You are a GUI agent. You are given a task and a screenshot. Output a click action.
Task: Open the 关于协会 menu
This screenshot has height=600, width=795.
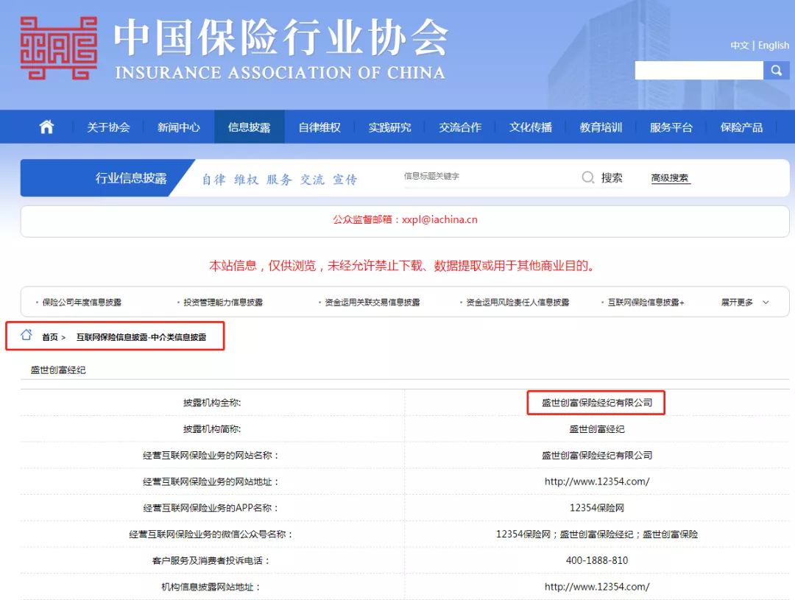point(108,127)
